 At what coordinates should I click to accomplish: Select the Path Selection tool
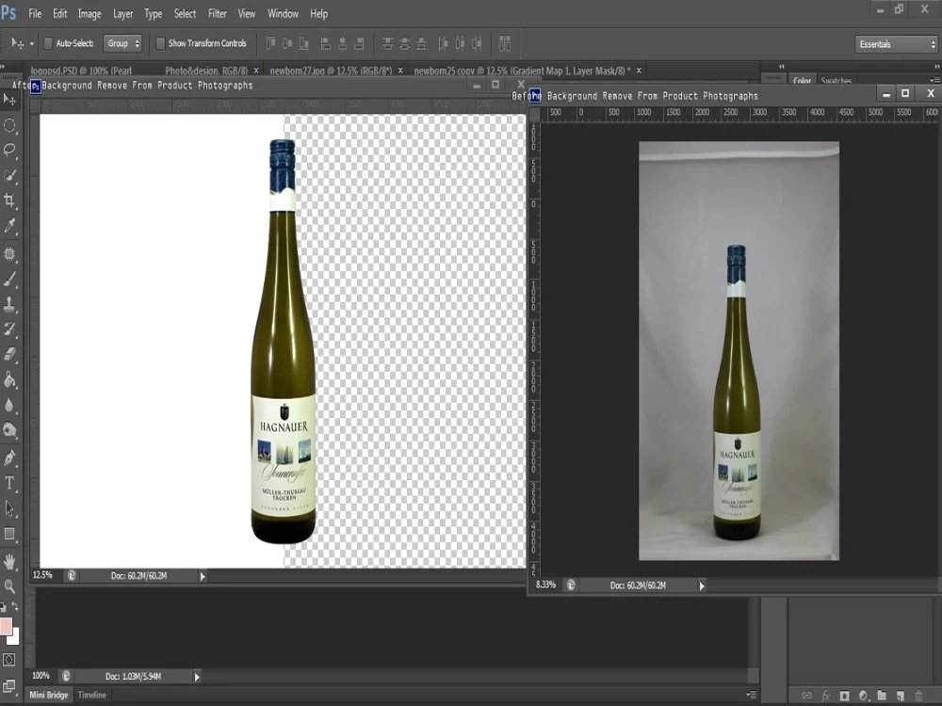[9, 508]
